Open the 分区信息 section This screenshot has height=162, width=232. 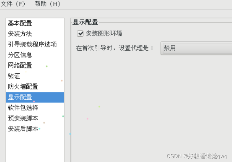35,55
